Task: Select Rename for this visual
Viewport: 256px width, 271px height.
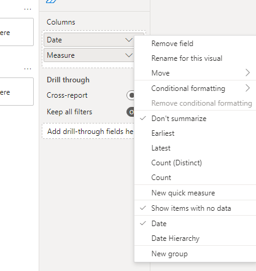Action: pyautogui.click(x=195, y=58)
